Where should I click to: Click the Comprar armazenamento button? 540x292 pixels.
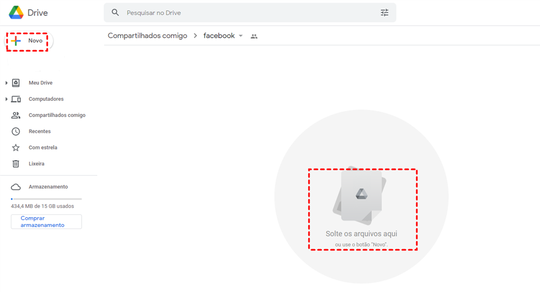click(46, 221)
